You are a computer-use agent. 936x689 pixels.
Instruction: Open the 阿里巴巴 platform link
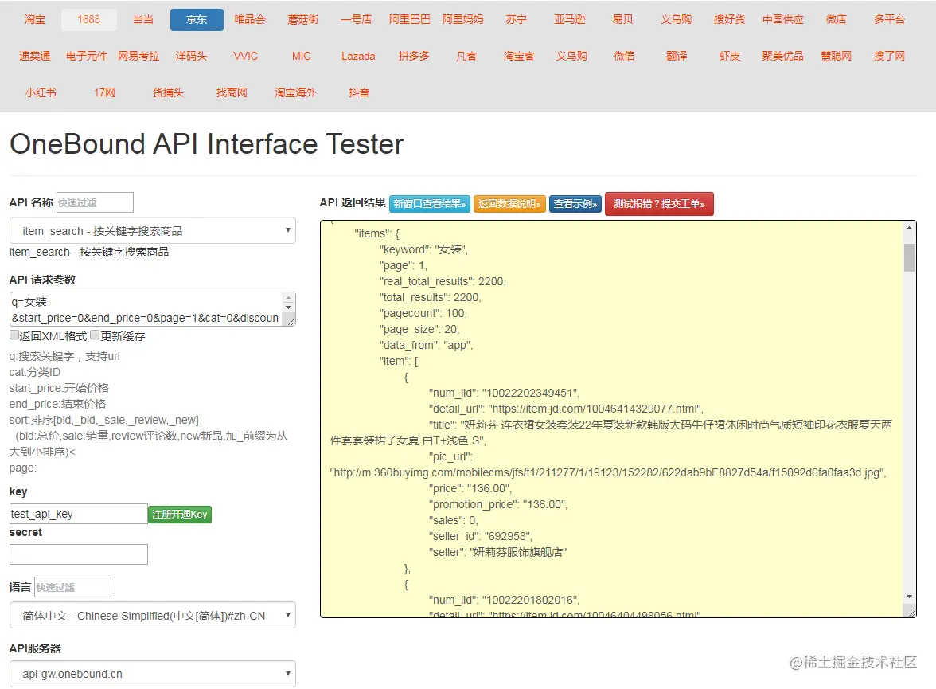tap(409, 20)
